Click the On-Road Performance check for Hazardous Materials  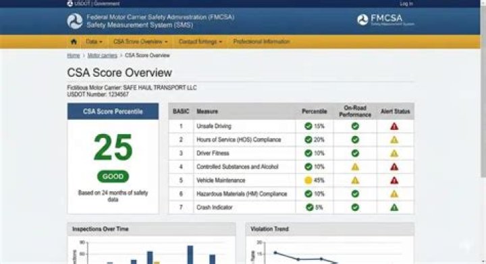pyautogui.click(x=355, y=194)
